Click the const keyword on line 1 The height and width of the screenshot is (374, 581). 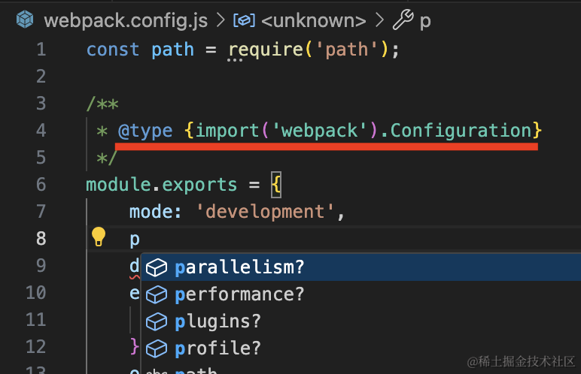tap(113, 50)
